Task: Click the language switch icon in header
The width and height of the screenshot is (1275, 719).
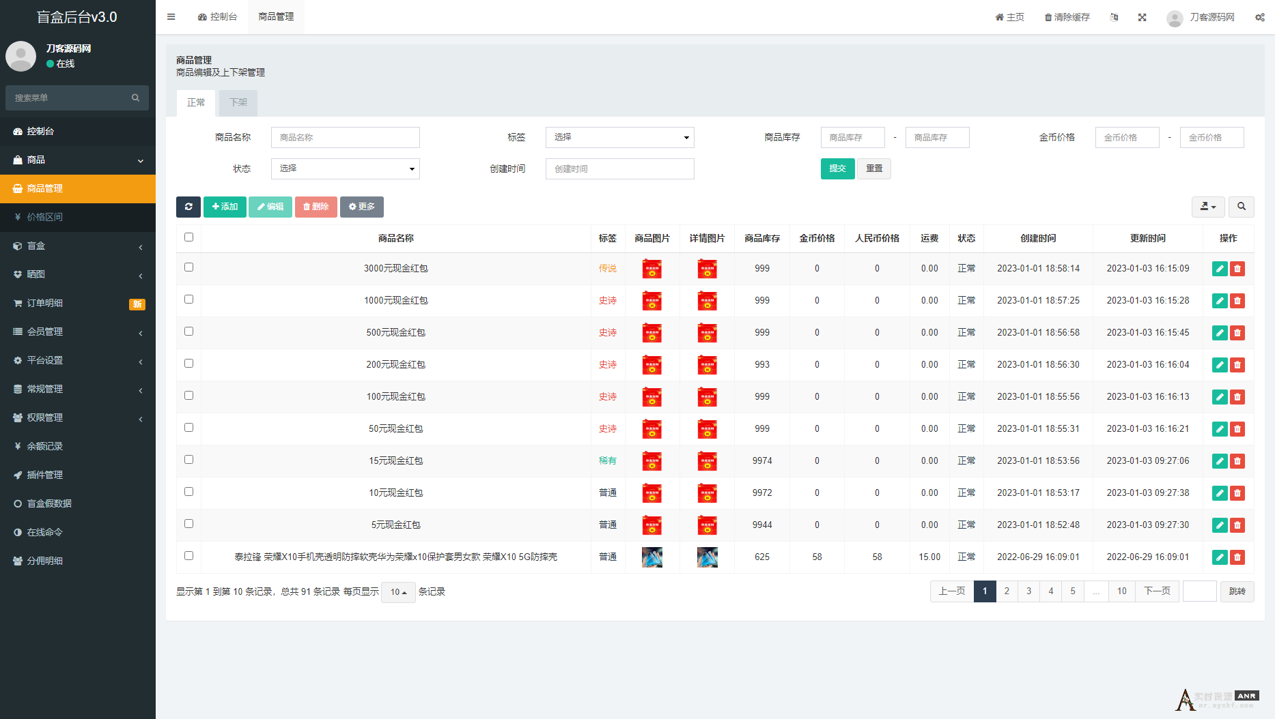Action: click(x=1115, y=17)
